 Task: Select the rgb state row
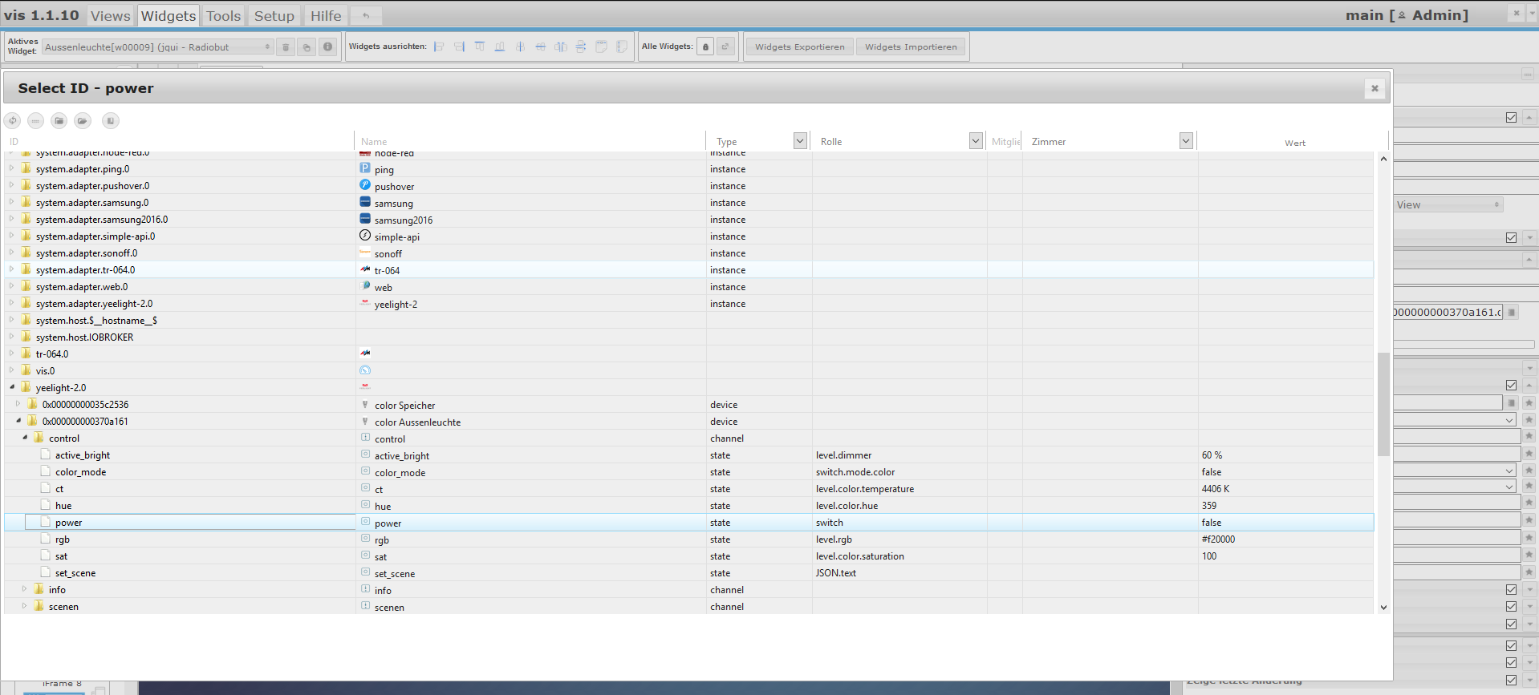coord(689,539)
